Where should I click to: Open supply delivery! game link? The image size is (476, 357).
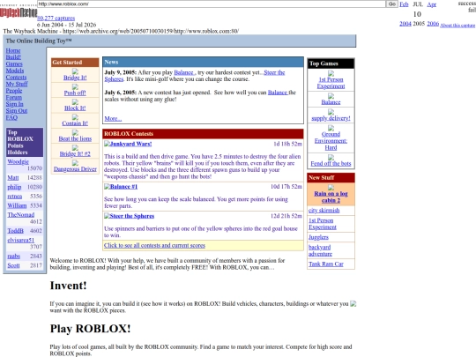coord(331,118)
